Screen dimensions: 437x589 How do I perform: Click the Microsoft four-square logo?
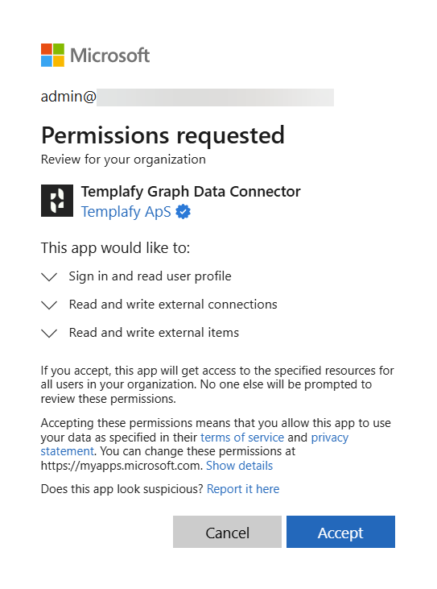click(x=52, y=56)
